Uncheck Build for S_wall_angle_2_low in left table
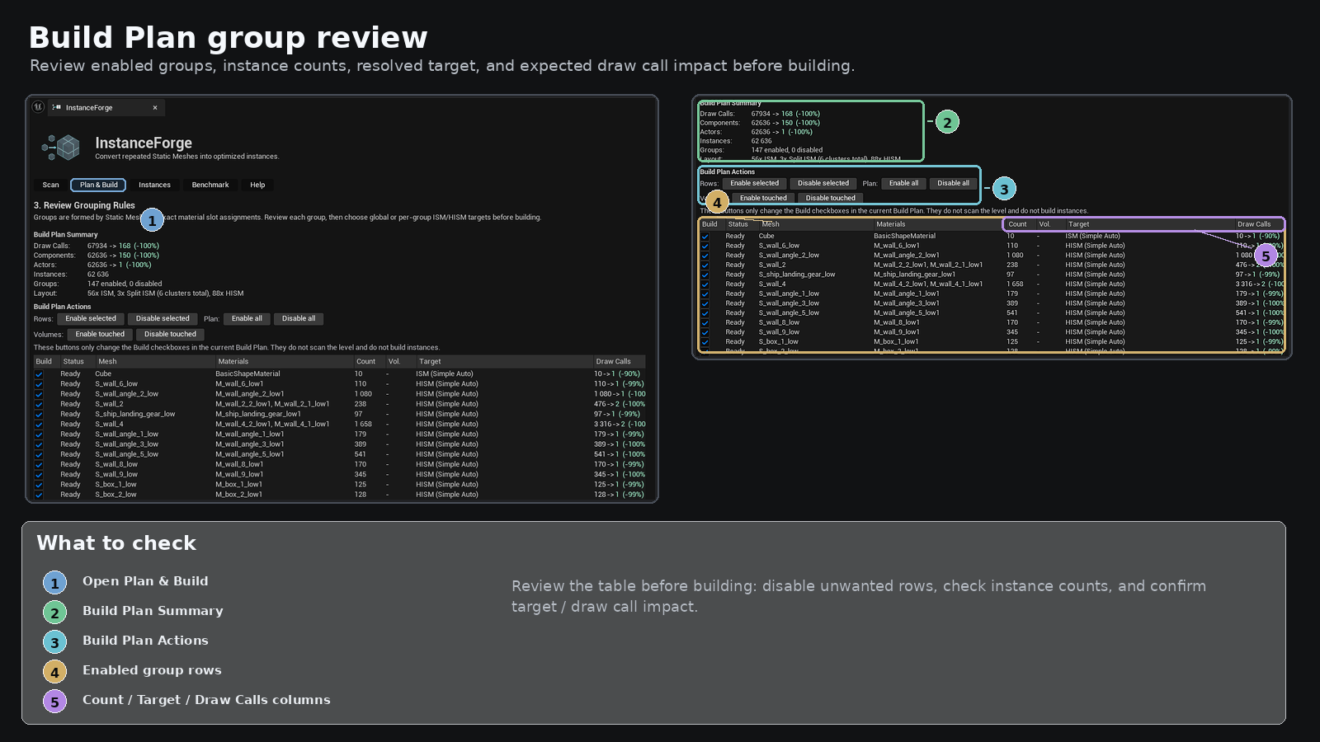The width and height of the screenshot is (1320, 742). (39, 394)
